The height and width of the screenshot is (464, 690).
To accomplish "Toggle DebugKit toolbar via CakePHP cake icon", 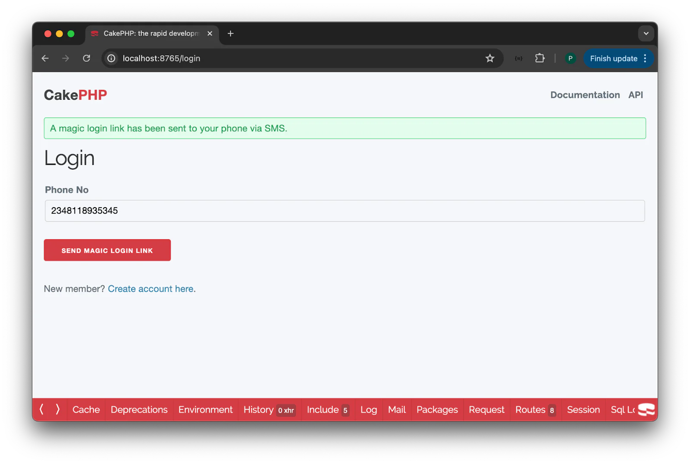I will [646, 410].
